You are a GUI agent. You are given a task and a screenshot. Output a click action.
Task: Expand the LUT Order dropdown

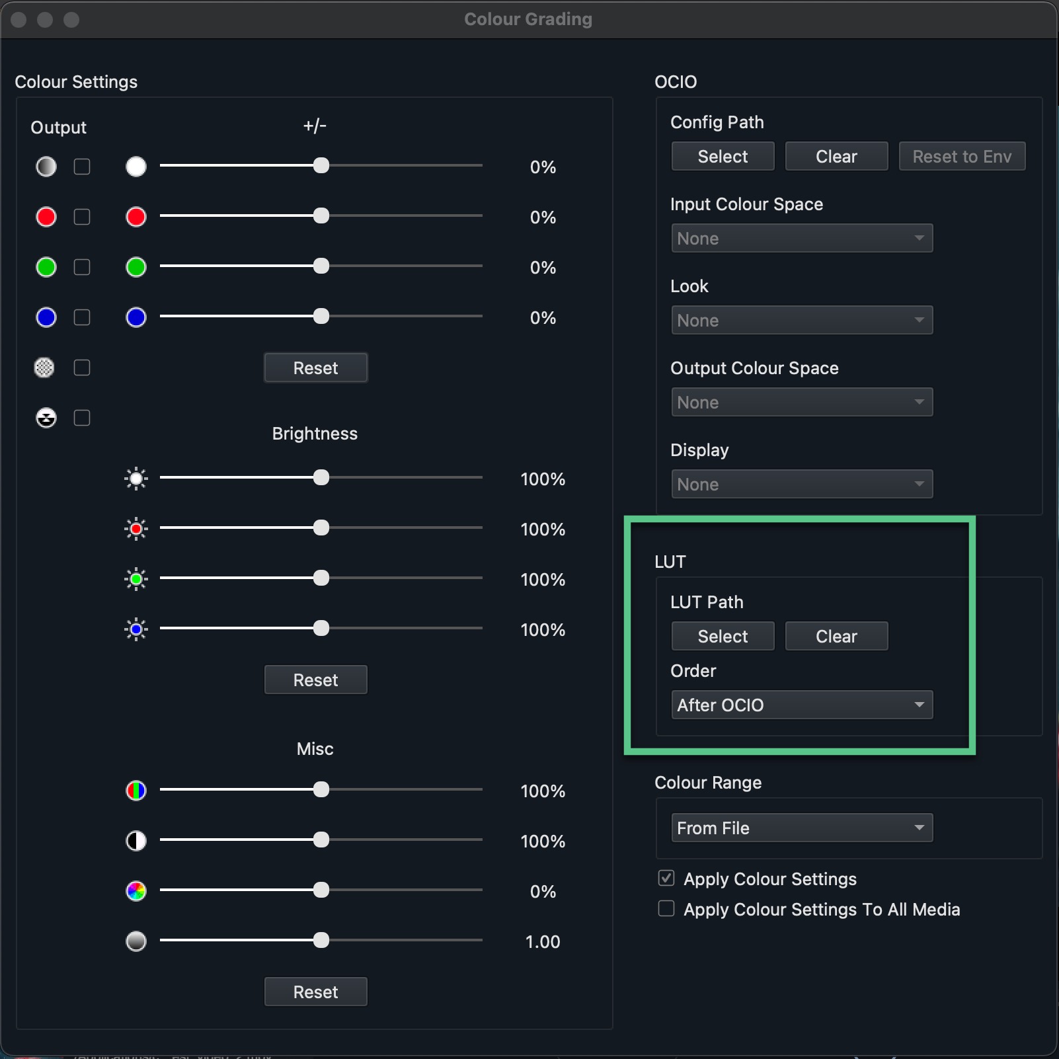point(801,705)
